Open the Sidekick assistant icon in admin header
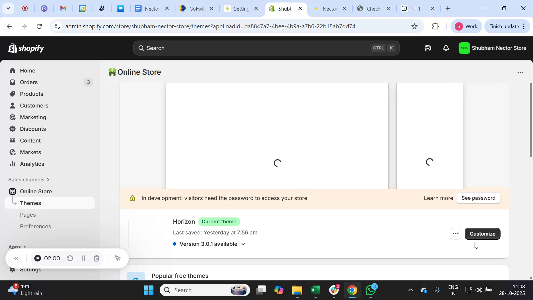This screenshot has height=300, width=533. (x=427, y=48)
